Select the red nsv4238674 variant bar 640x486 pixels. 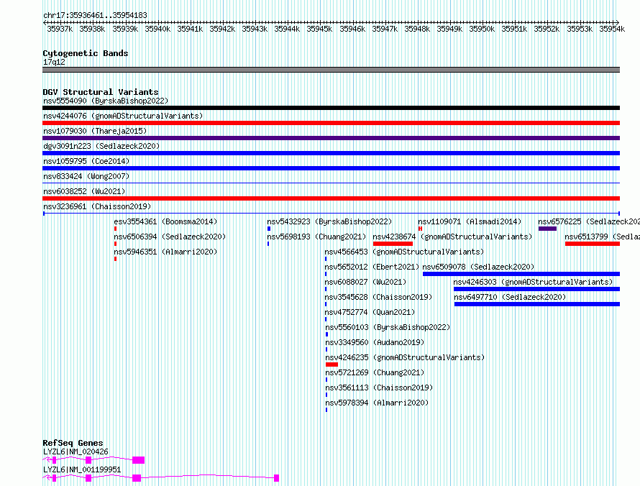[x=393, y=244]
